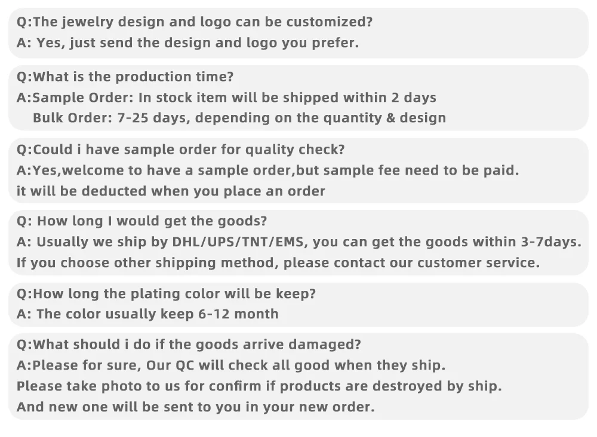This screenshot has height=437, width=597.
Task: Click the answer about the sample fee
Action: click(x=267, y=170)
